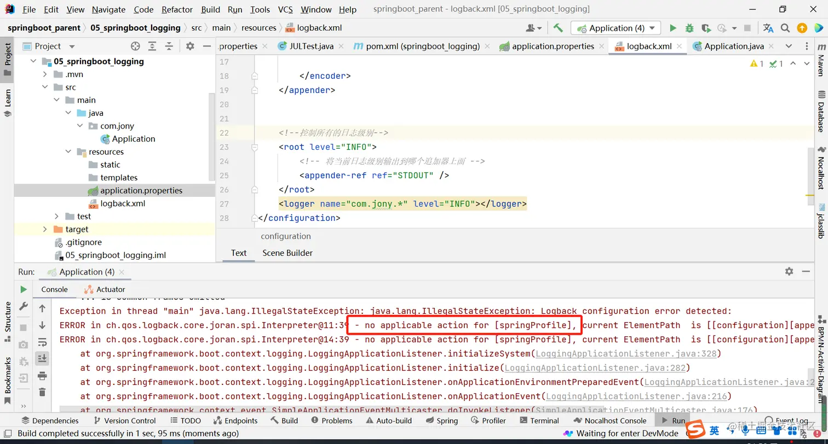Open the LoggingApplicationListener.java:216 link
The image size is (828, 444).
tap(636, 396)
